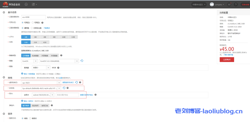Select the 2GB memory option
The image size is (250, 122).
coord(35,42)
